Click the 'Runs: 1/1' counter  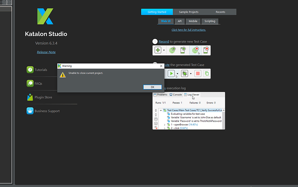161,103
